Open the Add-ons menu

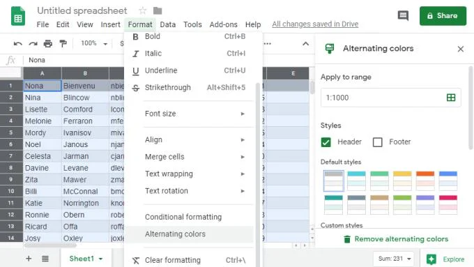click(223, 24)
